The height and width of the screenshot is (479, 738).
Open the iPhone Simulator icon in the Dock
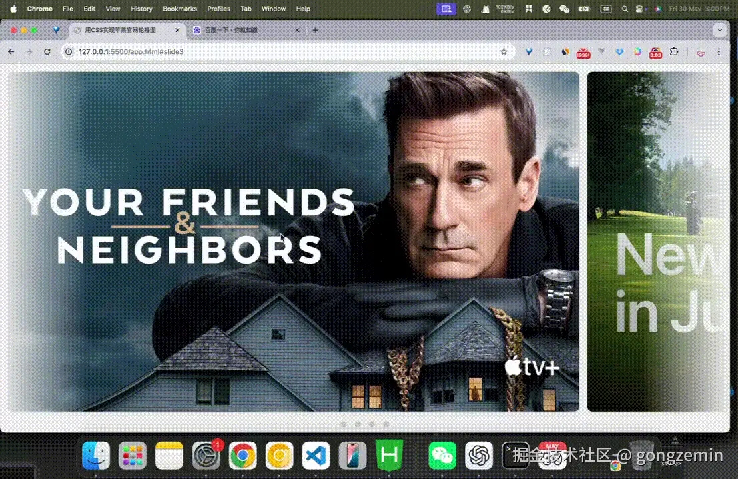352,456
